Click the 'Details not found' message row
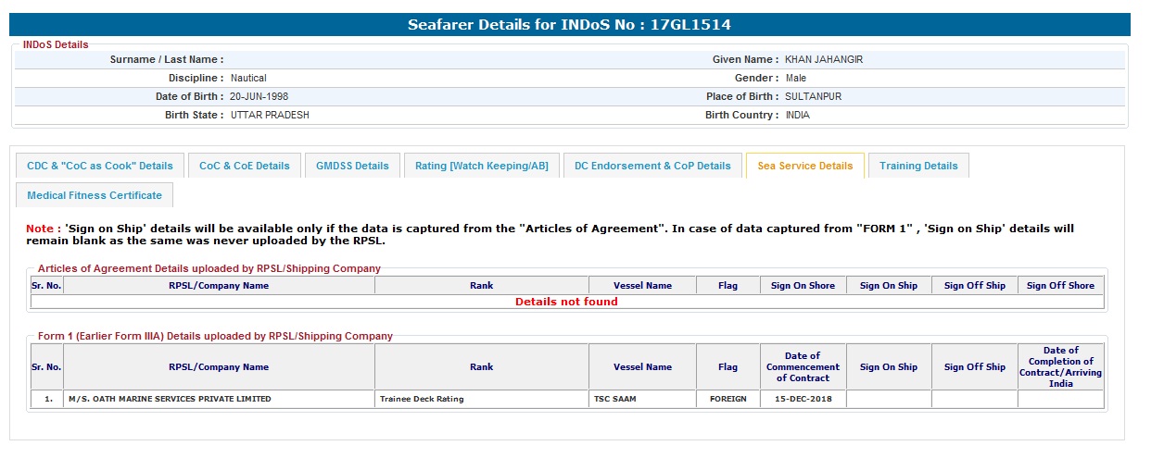The width and height of the screenshot is (1164, 458). (566, 302)
